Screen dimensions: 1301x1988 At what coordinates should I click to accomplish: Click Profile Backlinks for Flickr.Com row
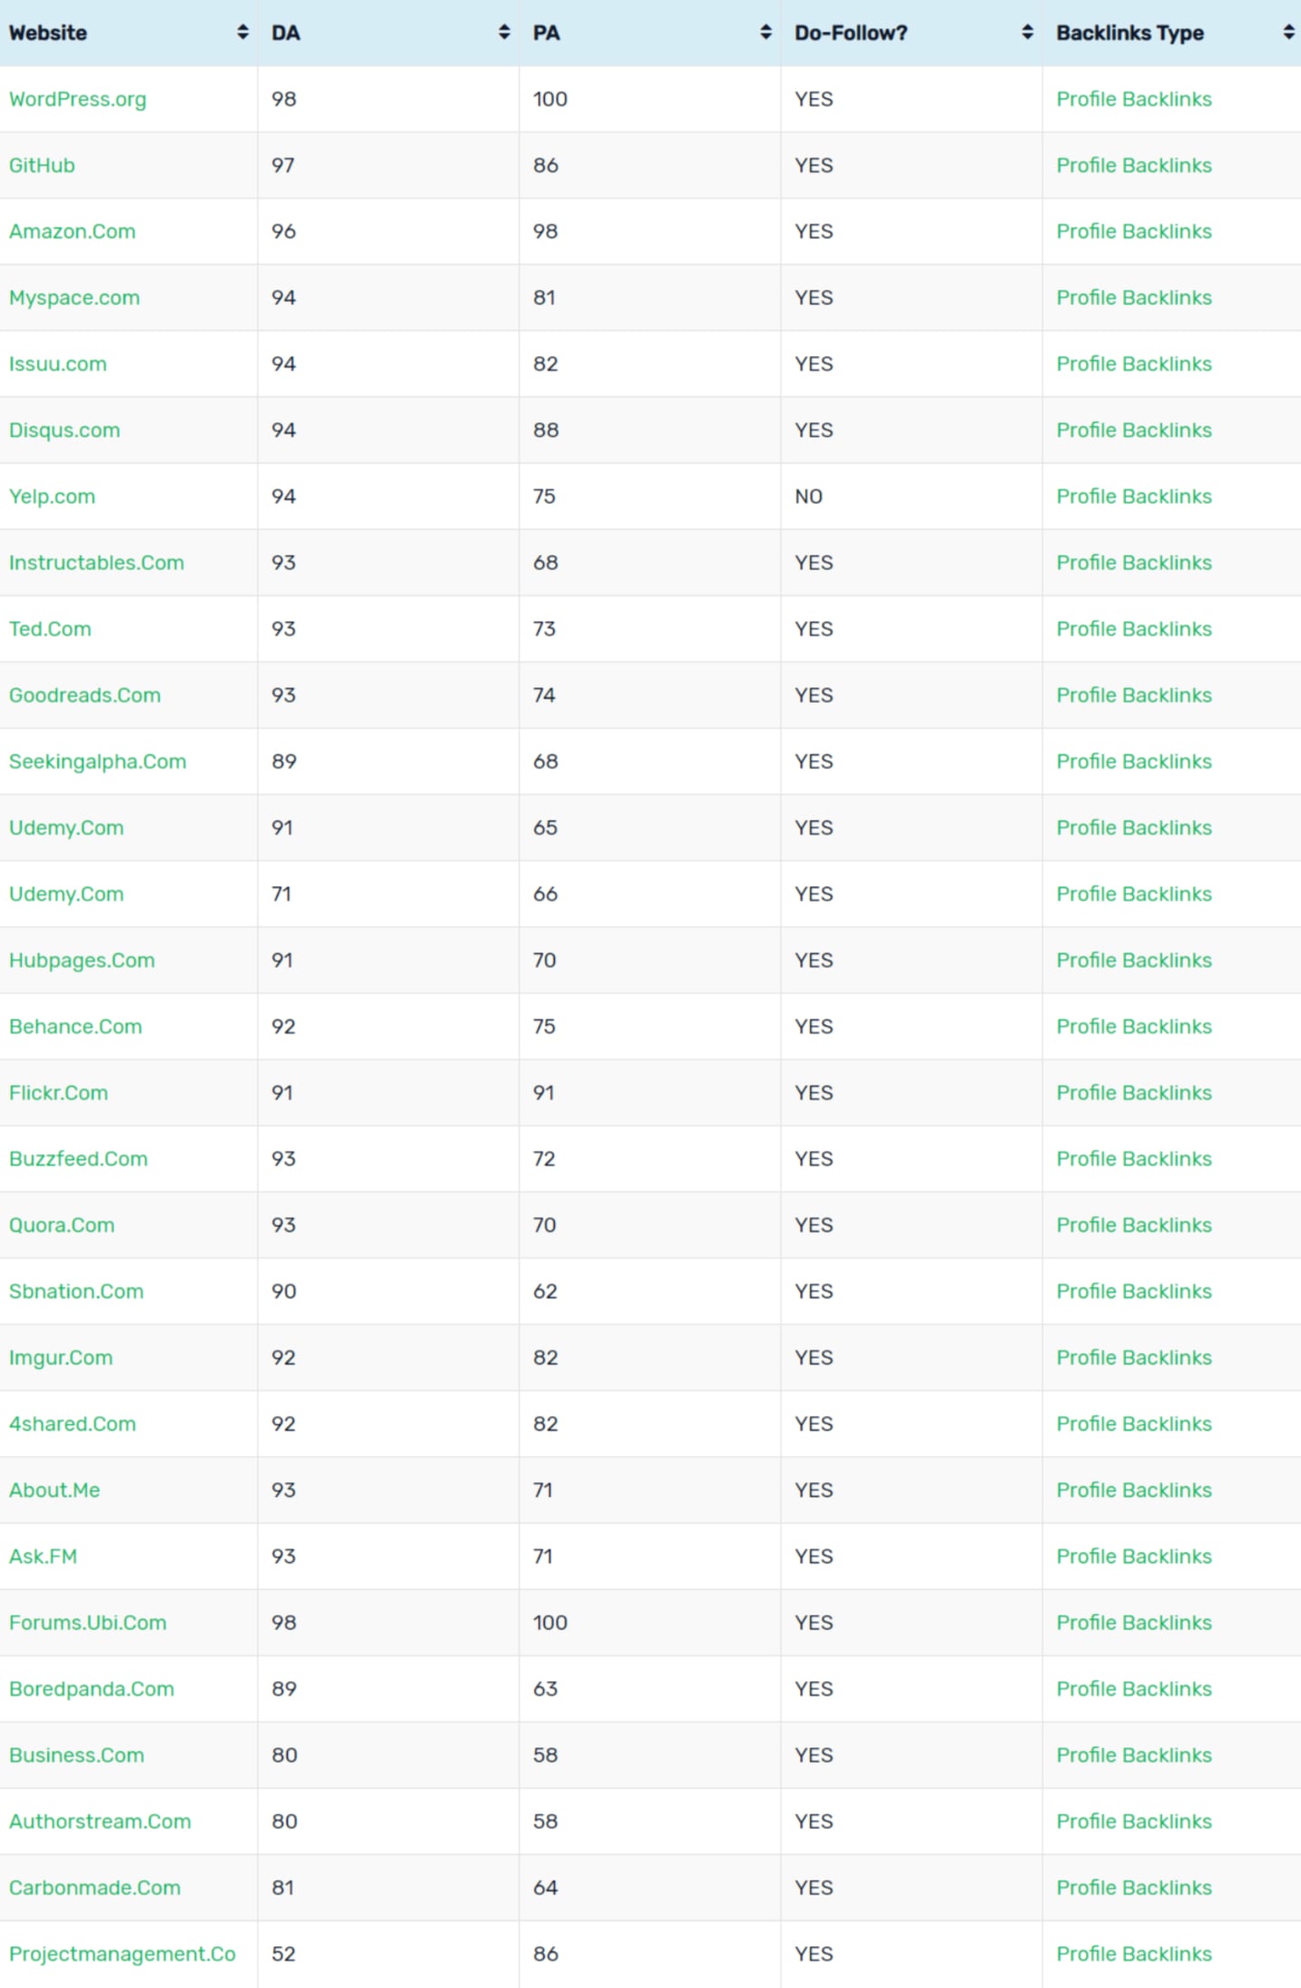[x=1134, y=1093]
